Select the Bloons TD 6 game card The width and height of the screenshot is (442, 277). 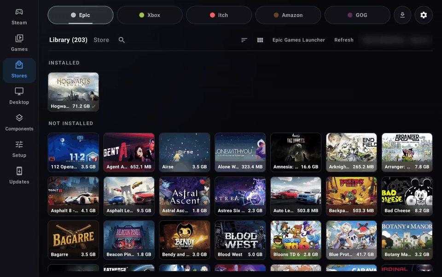(x=296, y=240)
